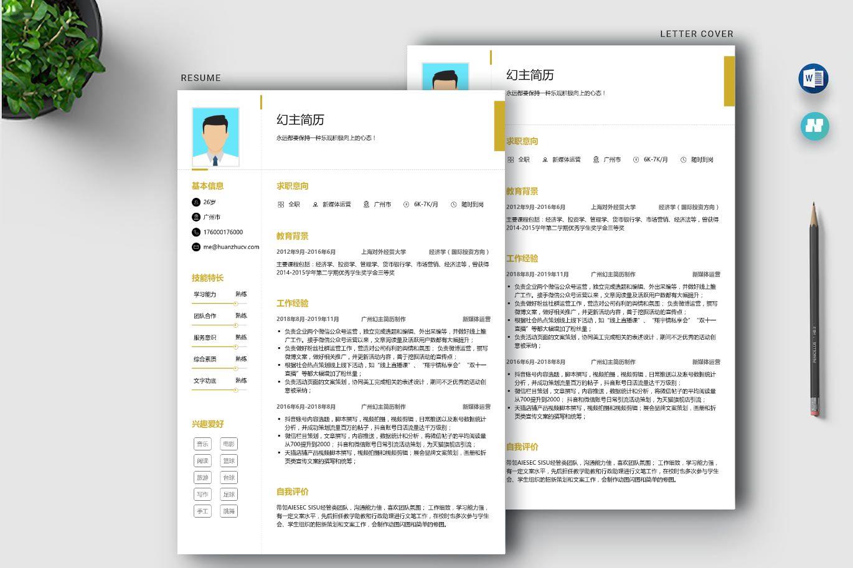853x568 pixels.
Task: Click the city icon beside 广州市 on letter cover
Action: (x=596, y=160)
